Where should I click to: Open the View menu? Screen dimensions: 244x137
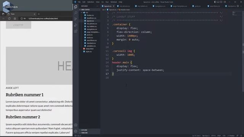(x=98, y=2)
